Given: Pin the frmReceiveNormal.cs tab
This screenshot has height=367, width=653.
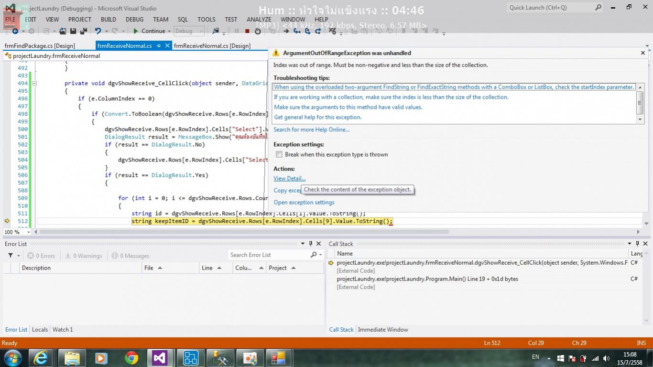Looking at the screenshot, I should point(158,45).
